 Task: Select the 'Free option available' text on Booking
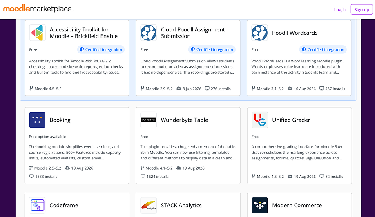tap(47, 137)
